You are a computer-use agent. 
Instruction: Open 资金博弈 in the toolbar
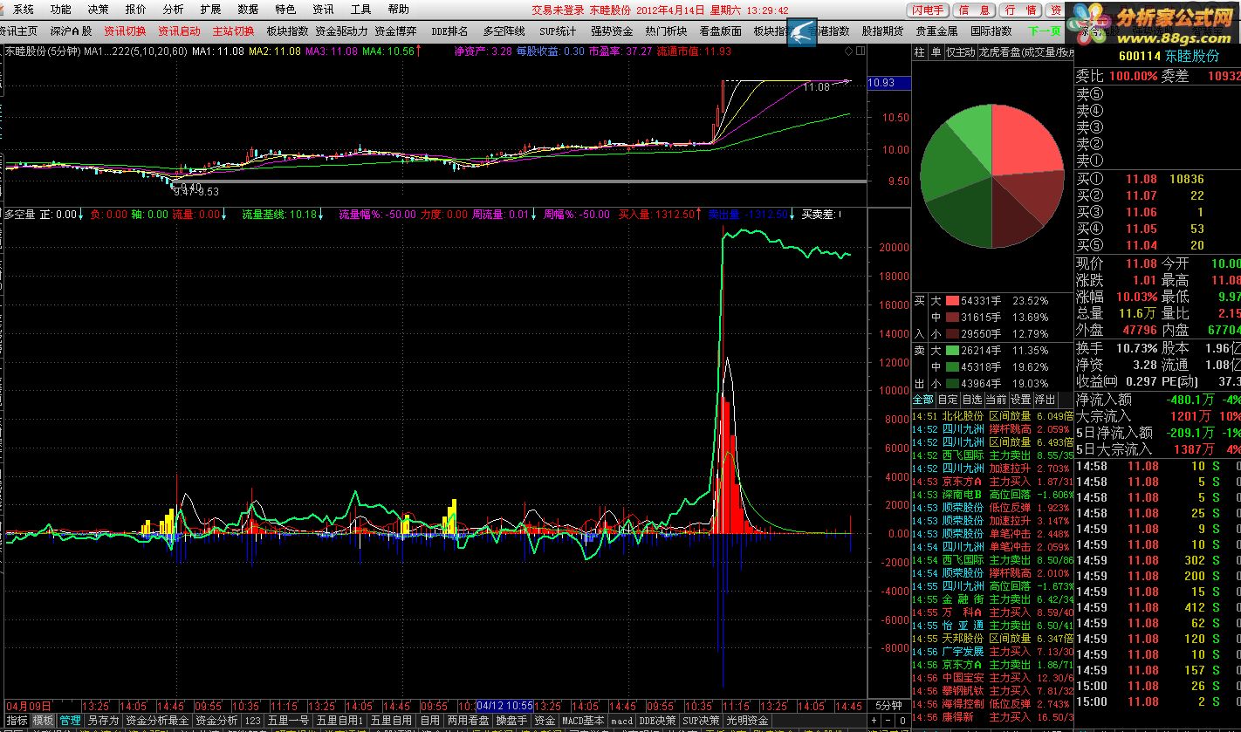point(395,31)
